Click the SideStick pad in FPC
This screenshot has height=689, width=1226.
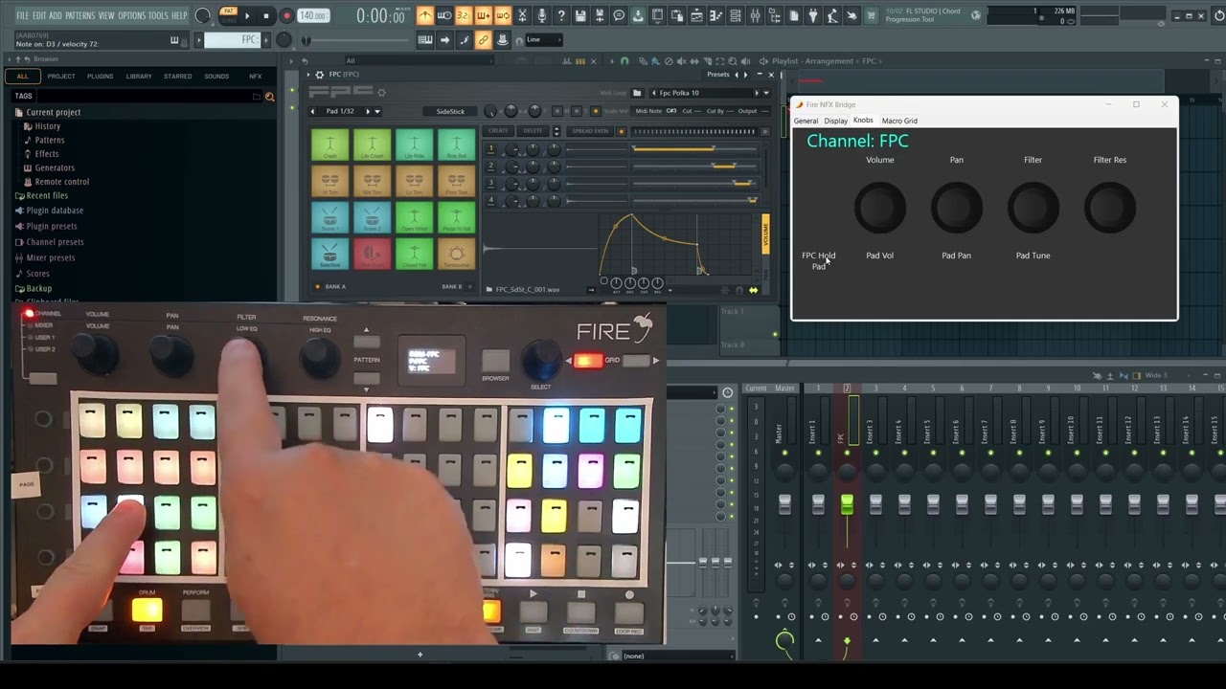click(329, 254)
